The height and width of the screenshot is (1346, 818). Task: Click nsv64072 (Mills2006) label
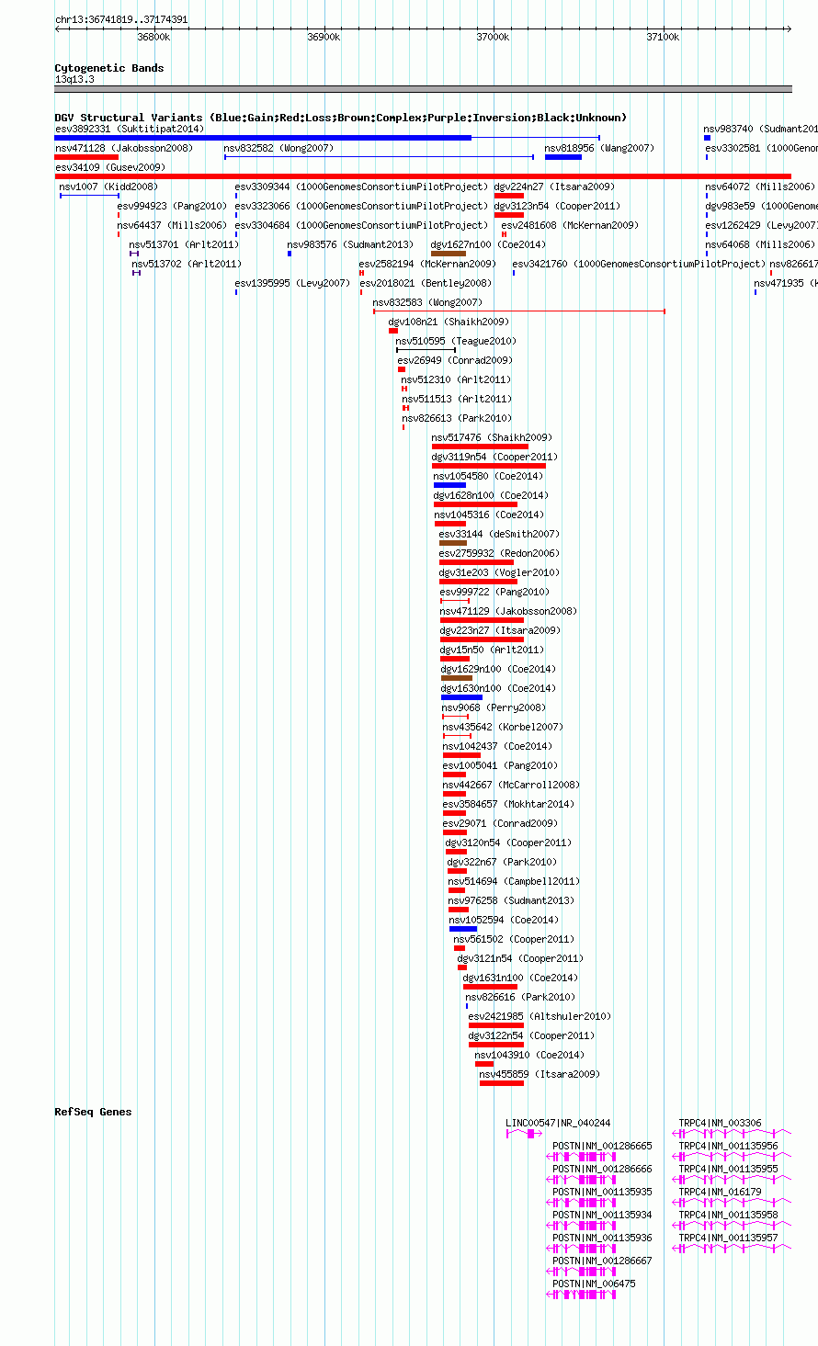click(x=760, y=187)
